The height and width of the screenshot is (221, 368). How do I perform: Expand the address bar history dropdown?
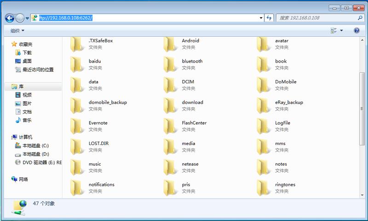tap(261, 18)
